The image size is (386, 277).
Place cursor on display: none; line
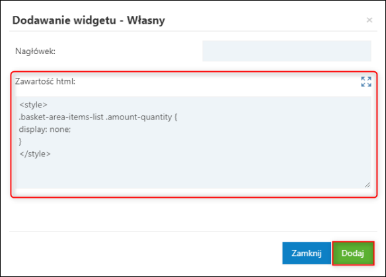45,129
